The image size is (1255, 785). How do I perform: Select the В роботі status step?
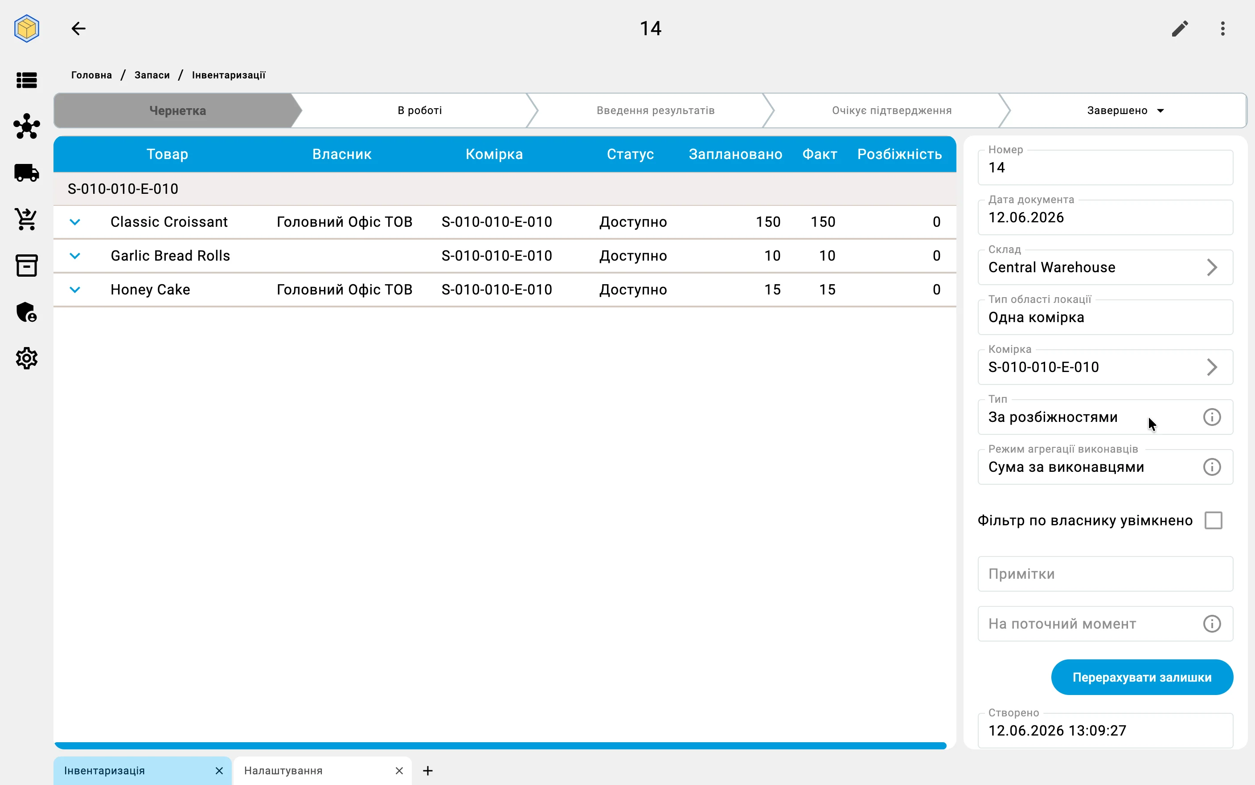(x=419, y=110)
